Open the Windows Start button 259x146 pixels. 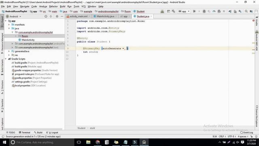(4, 142)
